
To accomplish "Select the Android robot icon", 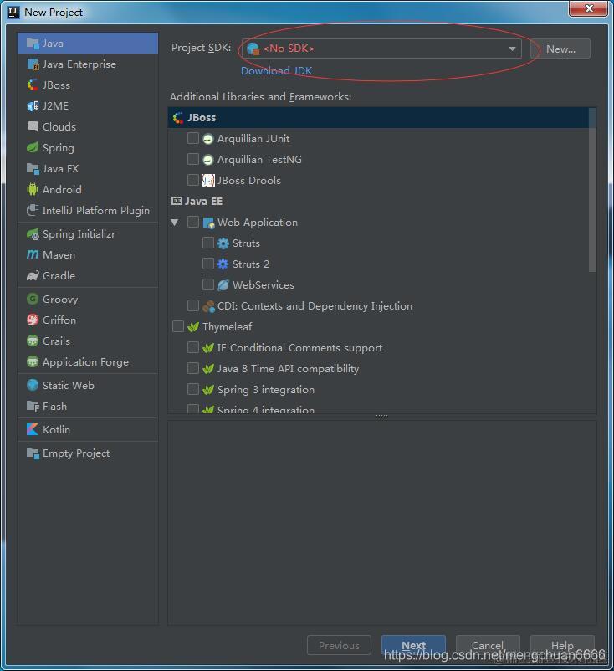I will (33, 189).
